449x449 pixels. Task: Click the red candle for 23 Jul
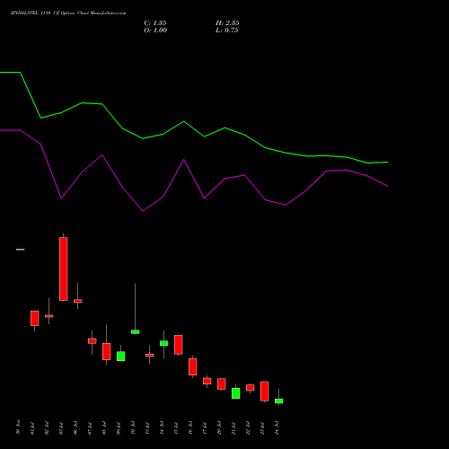coord(265,392)
